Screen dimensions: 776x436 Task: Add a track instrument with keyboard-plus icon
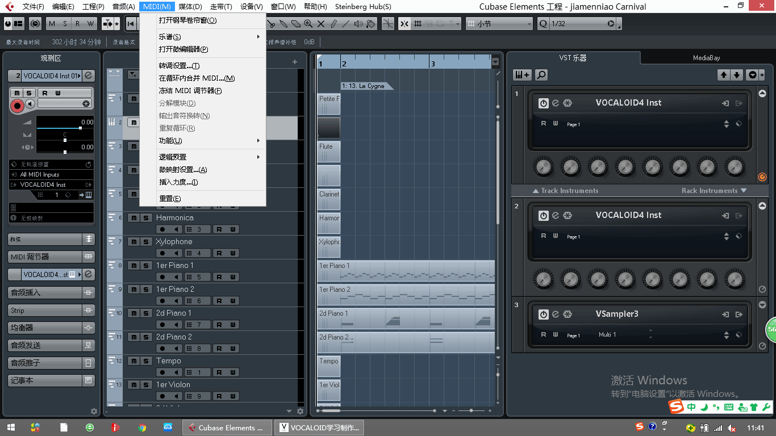click(523, 75)
